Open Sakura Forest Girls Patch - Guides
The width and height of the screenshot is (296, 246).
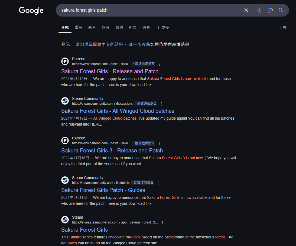pyautogui.click(x=103, y=190)
